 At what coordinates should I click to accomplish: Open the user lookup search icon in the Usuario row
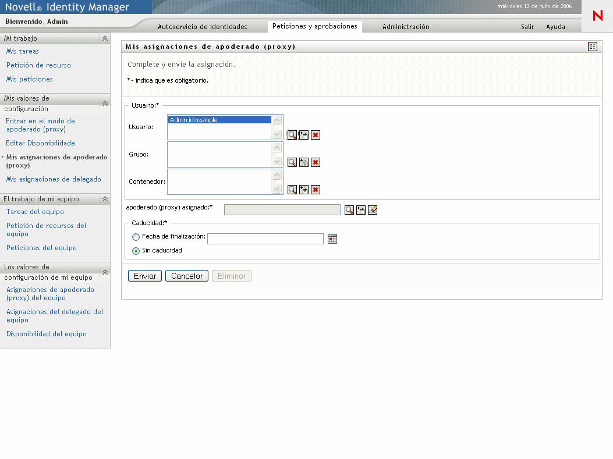pyautogui.click(x=292, y=135)
